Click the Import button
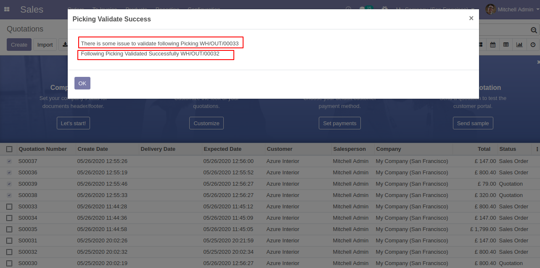The width and height of the screenshot is (540, 268). coord(45,45)
